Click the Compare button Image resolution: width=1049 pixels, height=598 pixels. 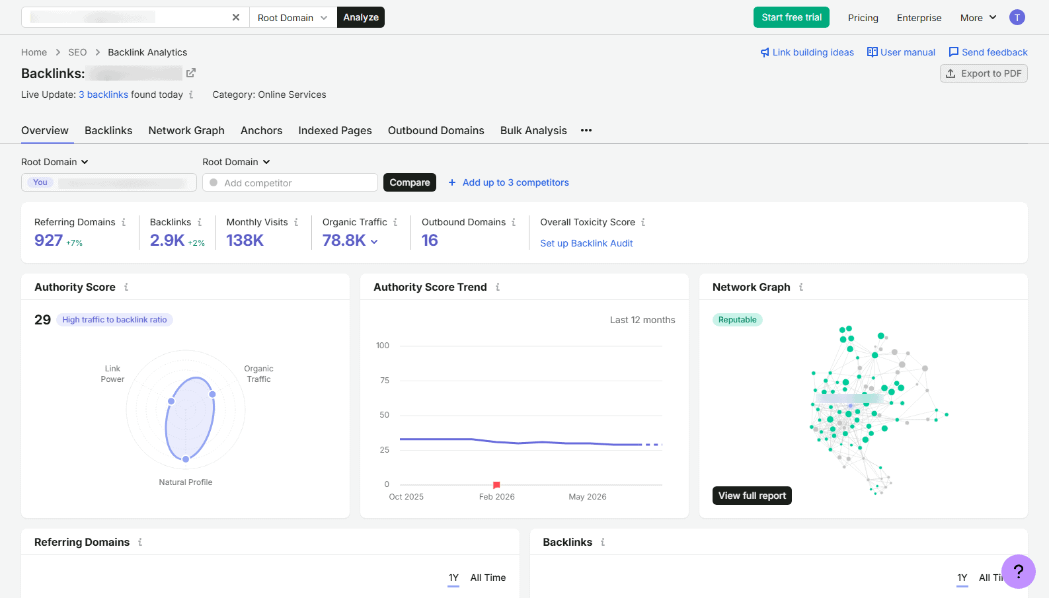410,182
